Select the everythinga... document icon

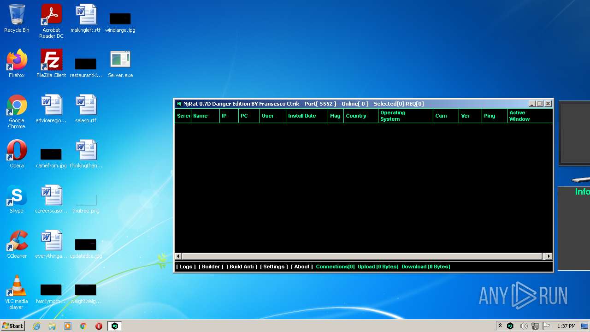pyautogui.click(x=51, y=244)
